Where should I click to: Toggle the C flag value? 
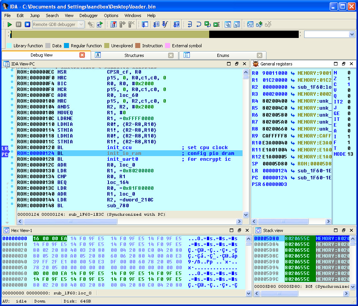pos(349,84)
